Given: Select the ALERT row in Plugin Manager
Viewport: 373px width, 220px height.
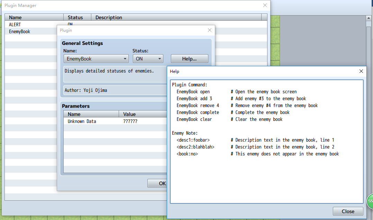Looking at the screenshot, I should point(31,25).
